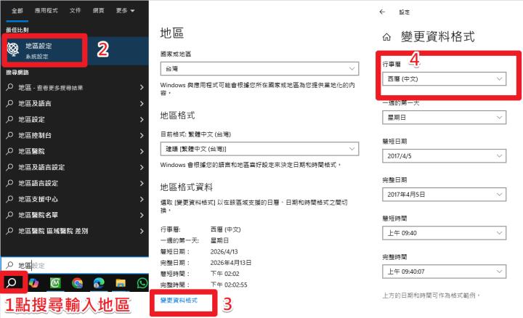The width and height of the screenshot is (523, 318).
Task: Open File Explorer from the taskbar
Action: tap(121, 283)
